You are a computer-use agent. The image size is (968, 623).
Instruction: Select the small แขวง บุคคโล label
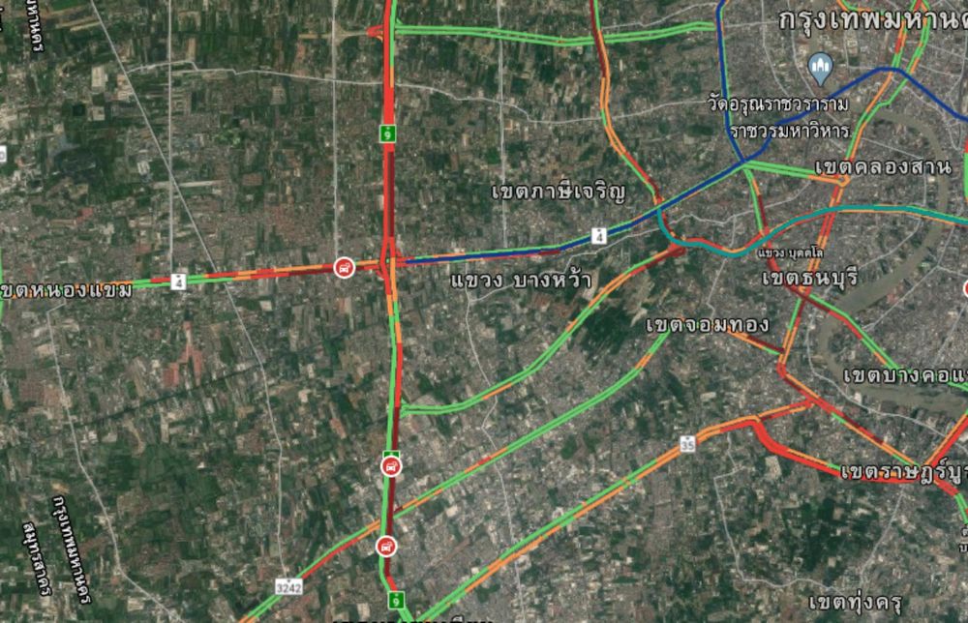(x=790, y=252)
